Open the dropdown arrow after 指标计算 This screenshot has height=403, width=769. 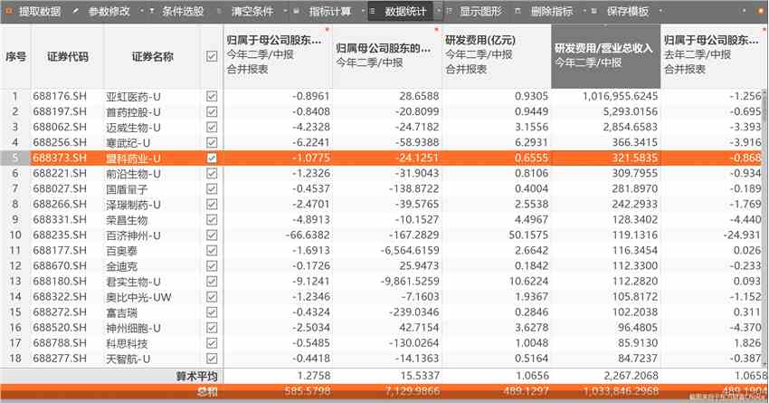pos(363,11)
